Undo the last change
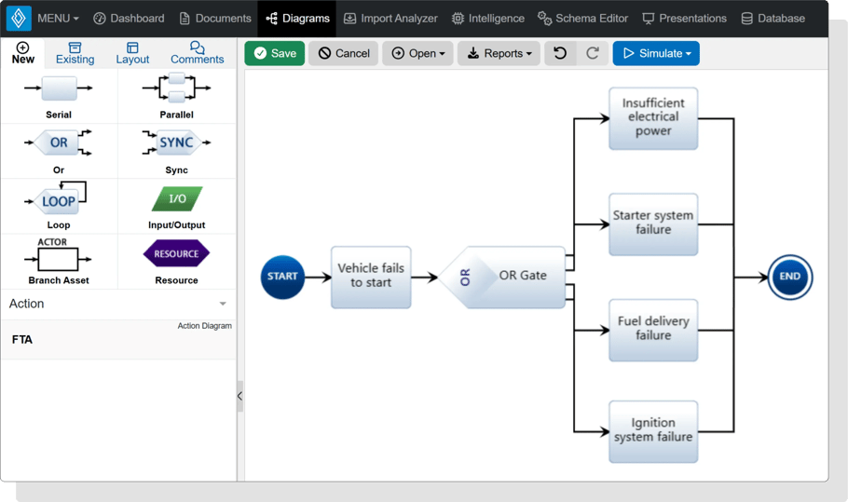The height and width of the screenshot is (502, 848). coord(560,53)
